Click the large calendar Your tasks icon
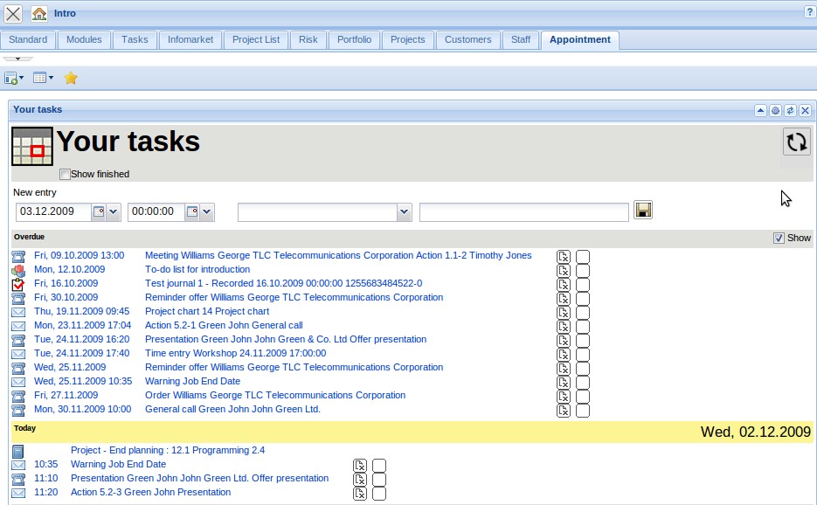 32,146
